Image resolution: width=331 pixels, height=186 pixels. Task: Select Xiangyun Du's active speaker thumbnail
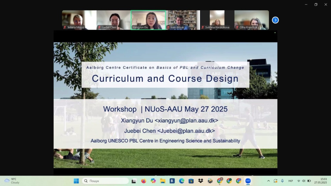coord(148,20)
